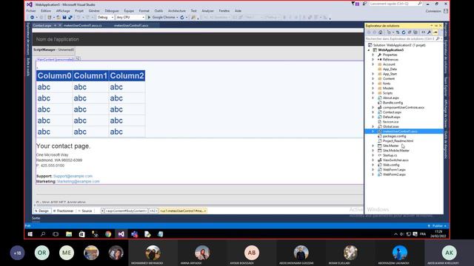Open the taskbar search magnifier
Screen dimensions: 474x266
click(x=43, y=234)
